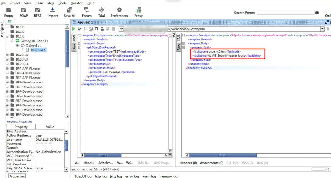Click the Property column header
This screenshot has height=178, width=331.
click(21, 127)
